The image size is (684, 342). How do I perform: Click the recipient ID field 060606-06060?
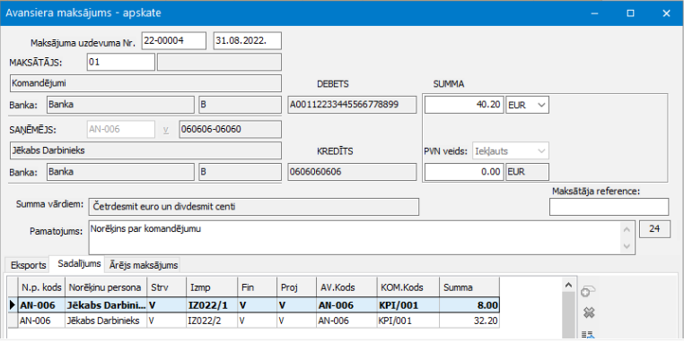231,129
